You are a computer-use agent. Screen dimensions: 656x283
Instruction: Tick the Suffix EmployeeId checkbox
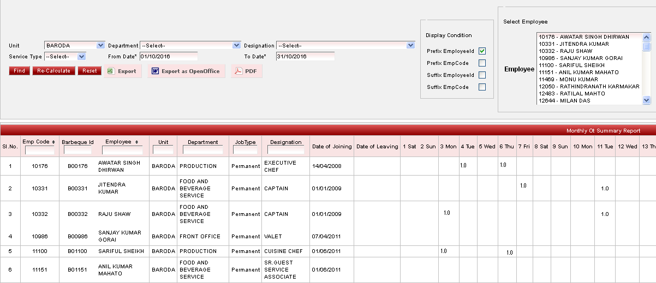(482, 75)
